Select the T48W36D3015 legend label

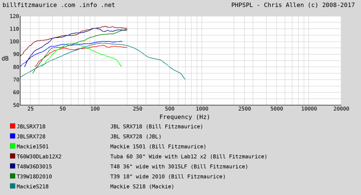[34, 166]
